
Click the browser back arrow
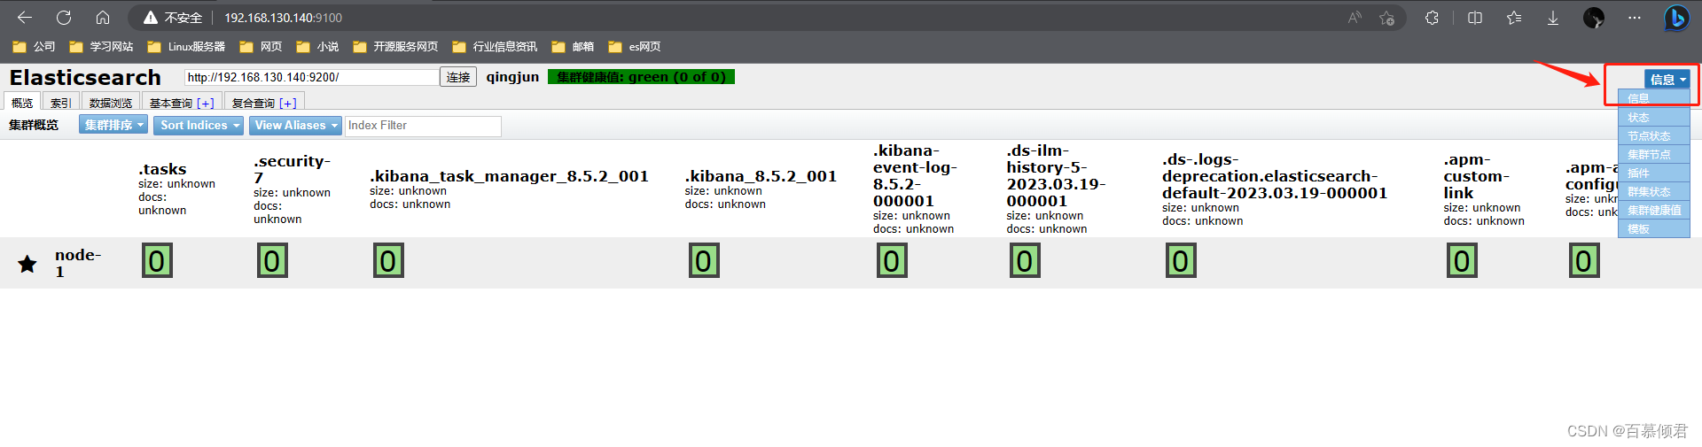(x=25, y=18)
